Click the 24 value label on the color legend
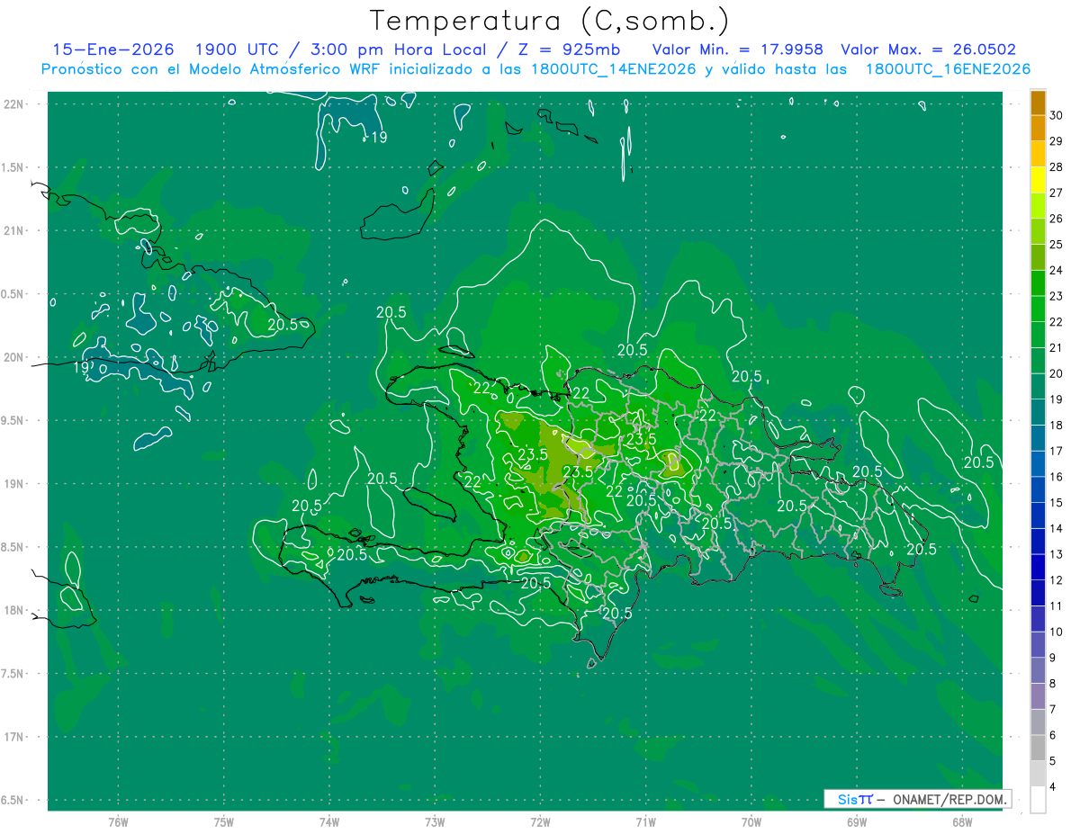Viewport: 1080px width, 834px height. pyautogui.click(x=1057, y=270)
